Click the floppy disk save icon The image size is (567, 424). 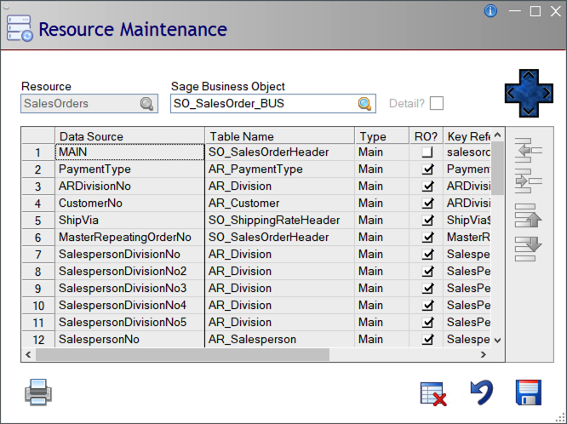click(530, 392)
